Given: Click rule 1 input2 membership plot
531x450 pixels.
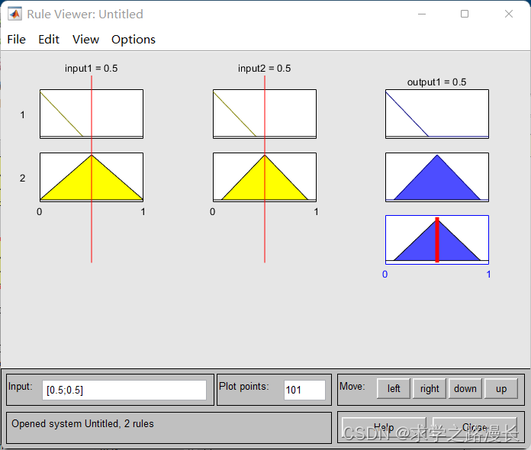Looking at the screenshot, I should [x=265, y=114].
